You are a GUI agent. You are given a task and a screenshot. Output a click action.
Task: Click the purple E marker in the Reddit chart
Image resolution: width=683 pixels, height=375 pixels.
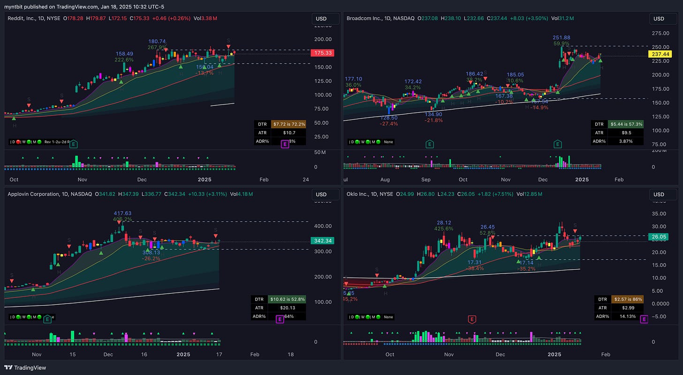coord(284,144)
